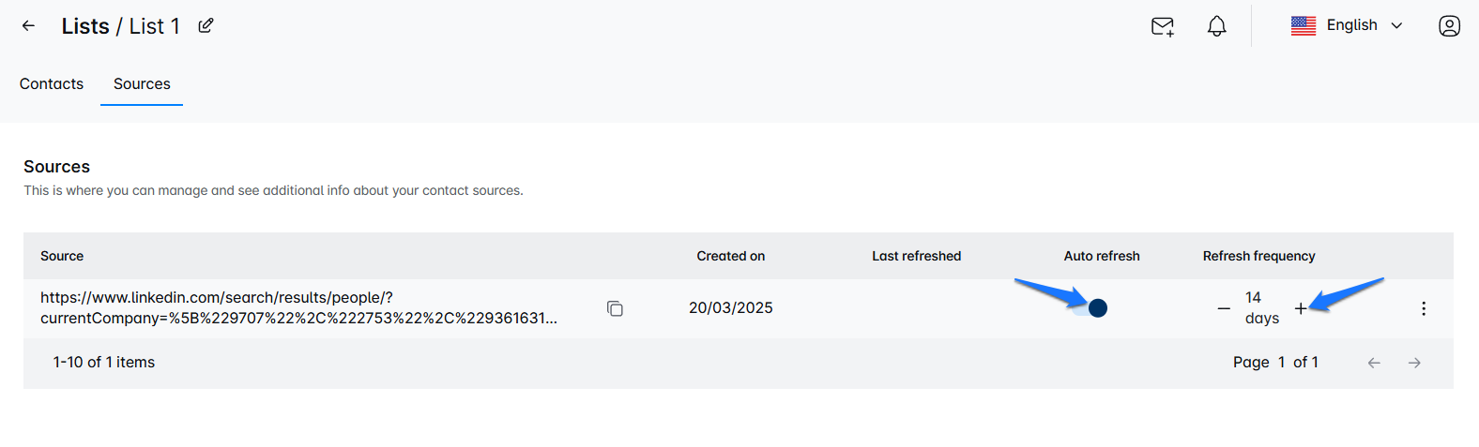Increase refresh frequency with plus

[1301, 308]
